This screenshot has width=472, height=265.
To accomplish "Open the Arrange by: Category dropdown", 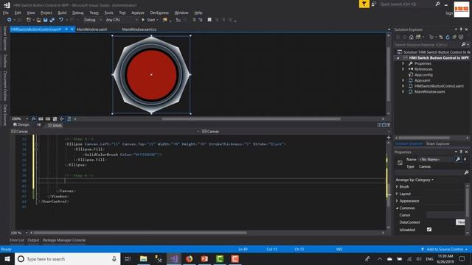I will (x=414, y=180).
